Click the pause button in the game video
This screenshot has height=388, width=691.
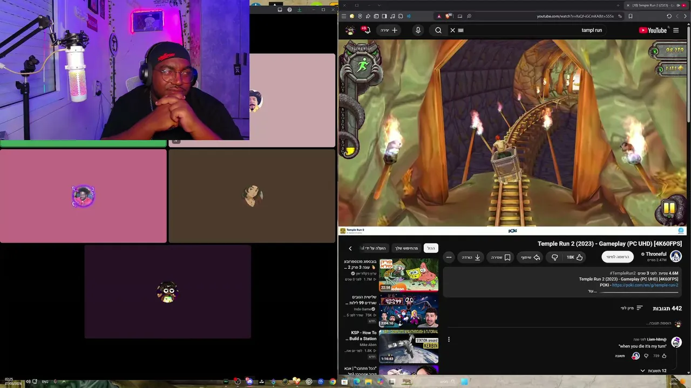click(669, 208)
